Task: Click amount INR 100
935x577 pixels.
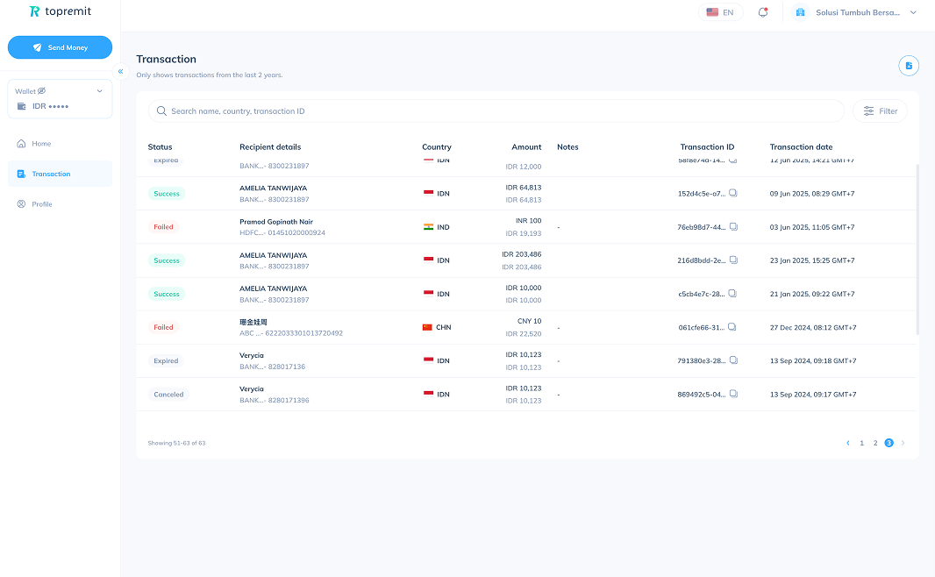Action: (x=529, y=221)
